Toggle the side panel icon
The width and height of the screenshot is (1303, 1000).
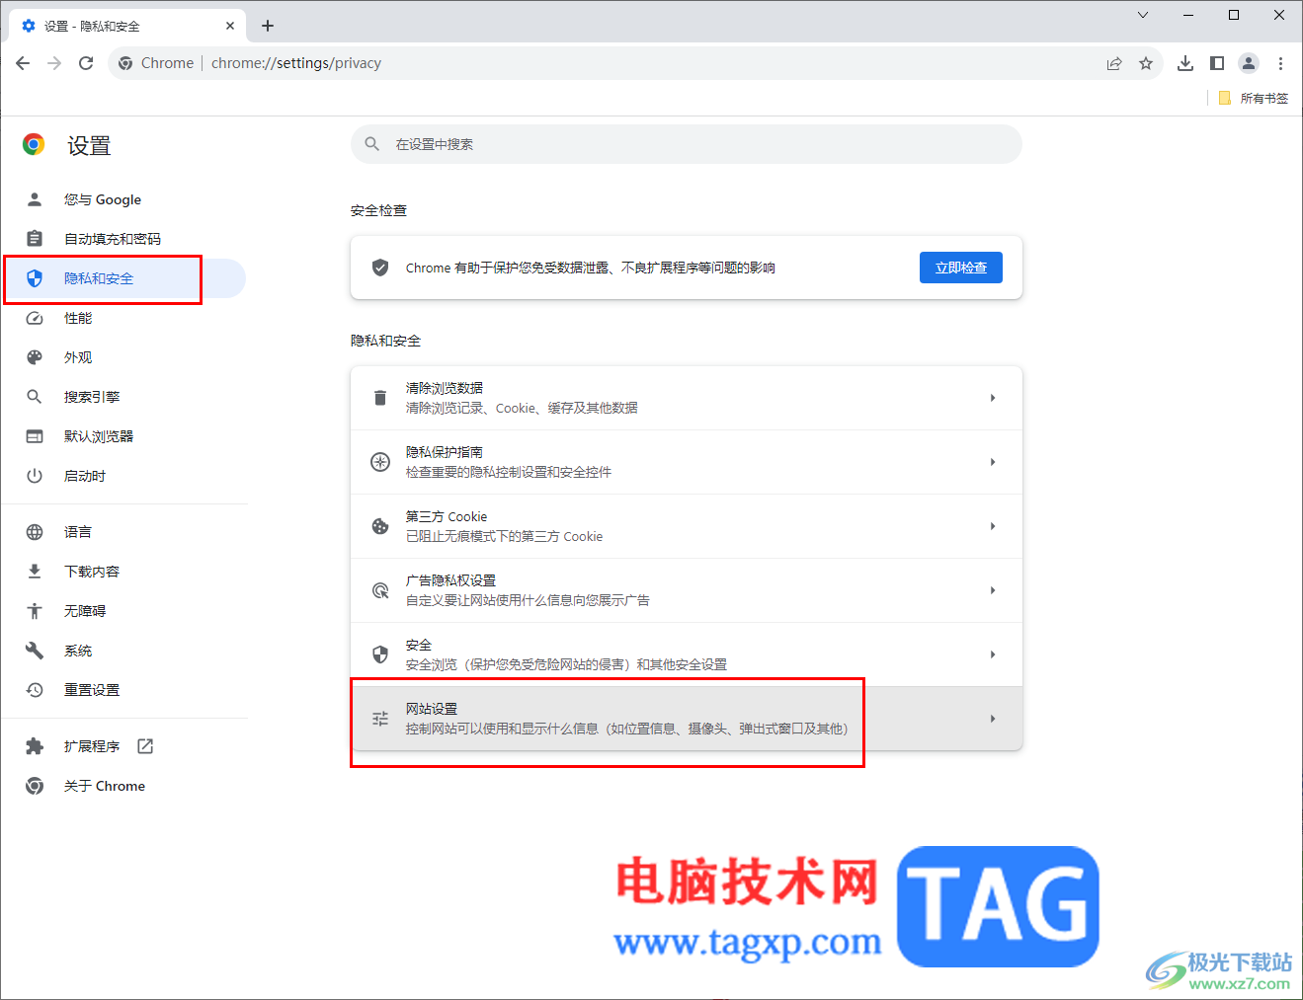1217,63
